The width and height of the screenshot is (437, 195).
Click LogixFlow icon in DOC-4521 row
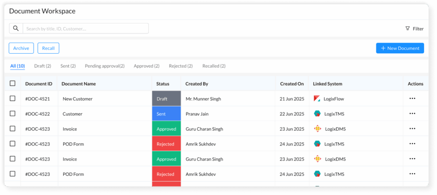pyautogui.click(x=317, y=99)
